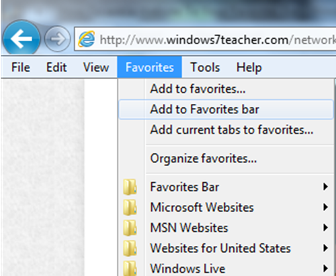Close the open Favorites menu
The height and width of the screenshot is (276, 336).
149,67
